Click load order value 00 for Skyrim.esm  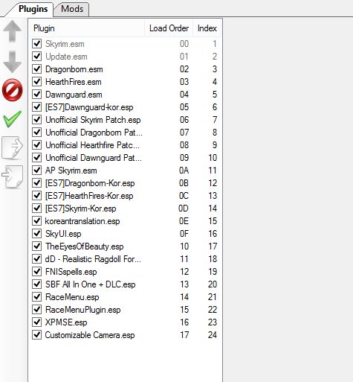[184, 44]
